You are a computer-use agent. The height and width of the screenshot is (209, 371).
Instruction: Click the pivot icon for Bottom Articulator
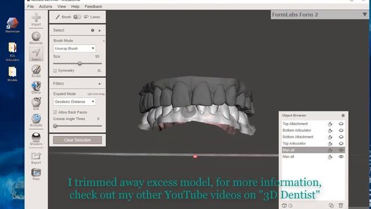[330, 131]
